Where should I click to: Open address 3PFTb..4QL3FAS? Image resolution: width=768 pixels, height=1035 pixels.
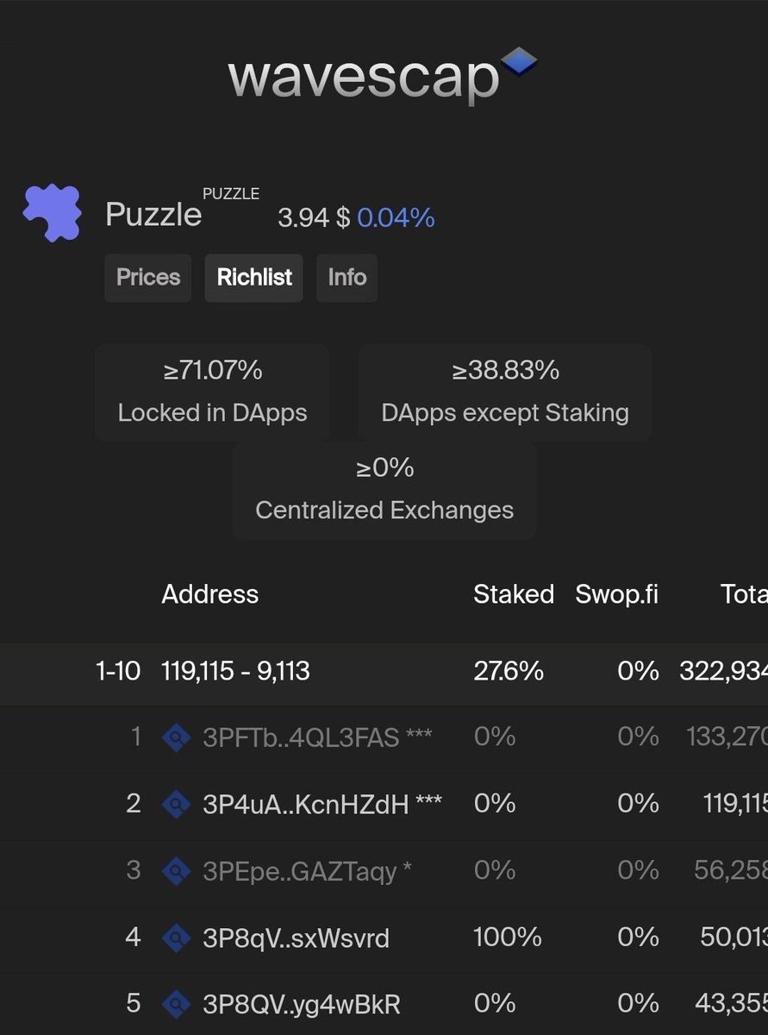(x=301, y=737)
